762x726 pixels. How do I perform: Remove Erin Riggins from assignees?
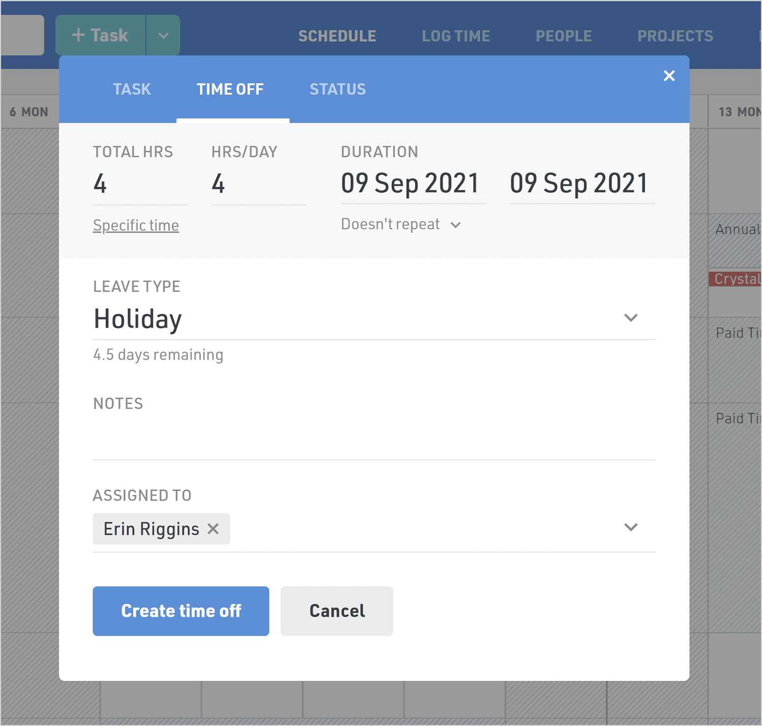213,529
